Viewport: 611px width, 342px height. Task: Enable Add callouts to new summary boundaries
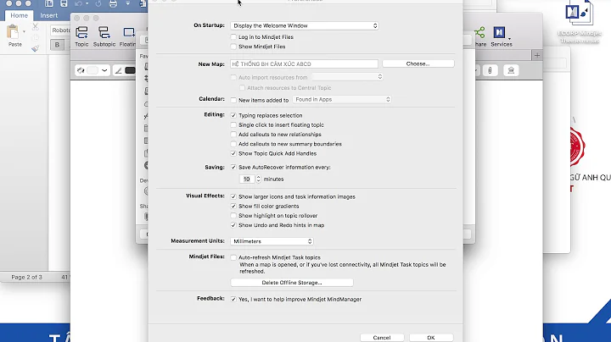click(x=233, y=144)
